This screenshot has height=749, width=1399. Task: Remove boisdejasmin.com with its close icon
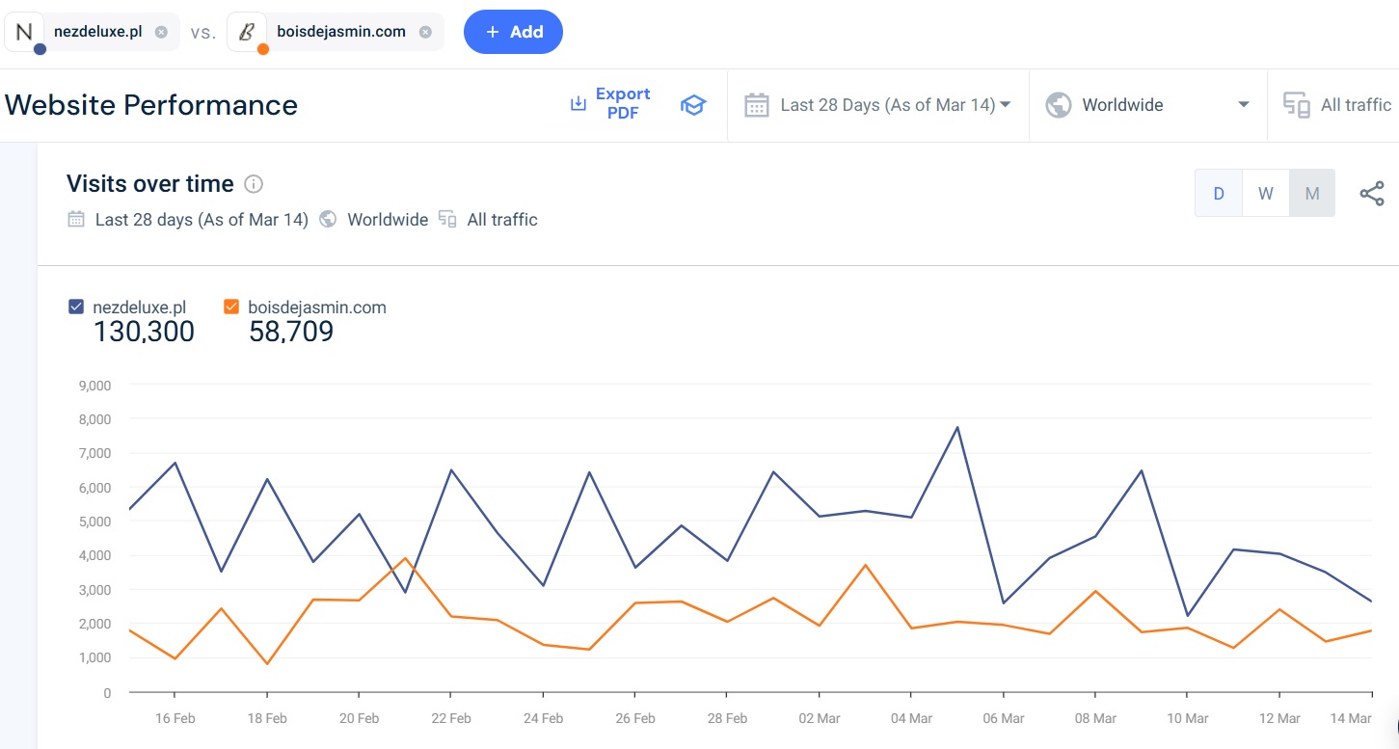425,32
